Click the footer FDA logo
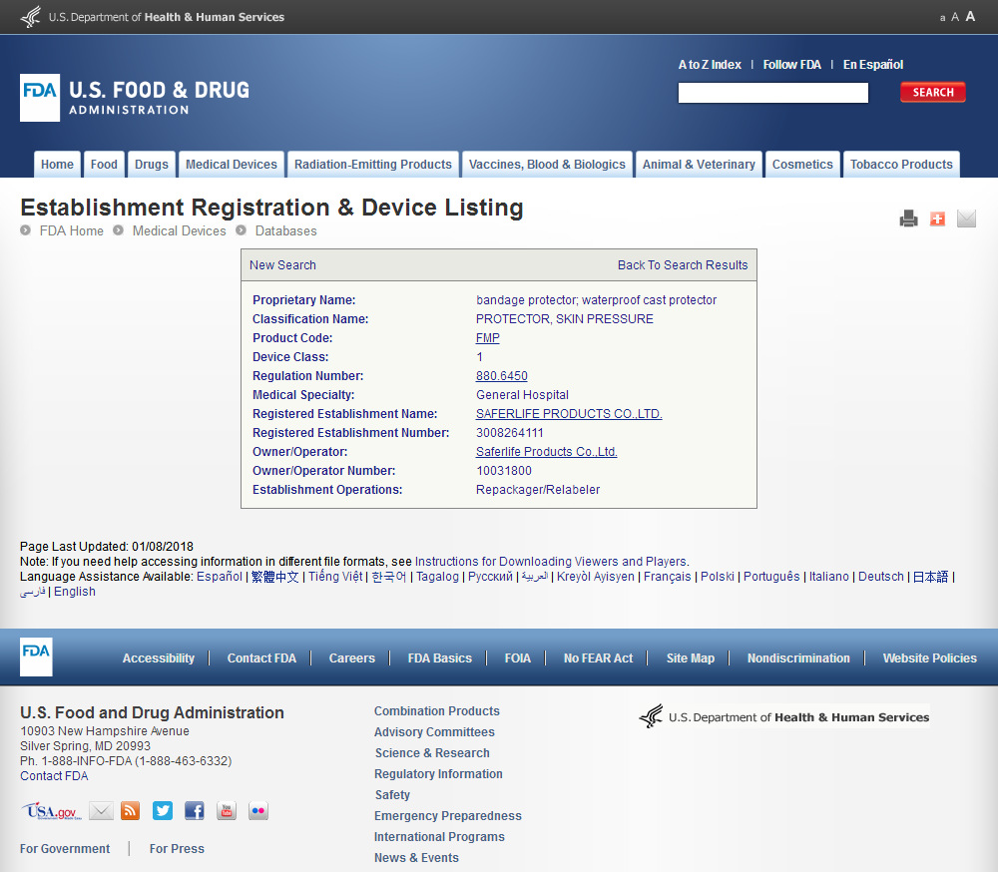Viewport: 998px width, 872px height. [x=36, y=656]
